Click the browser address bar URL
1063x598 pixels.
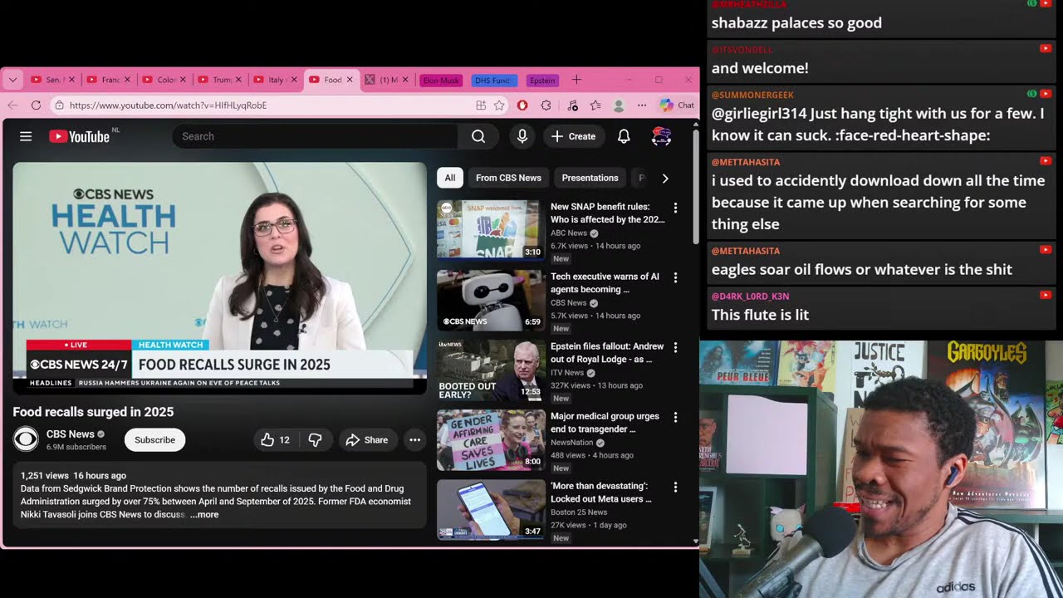(x=168, y=105)
